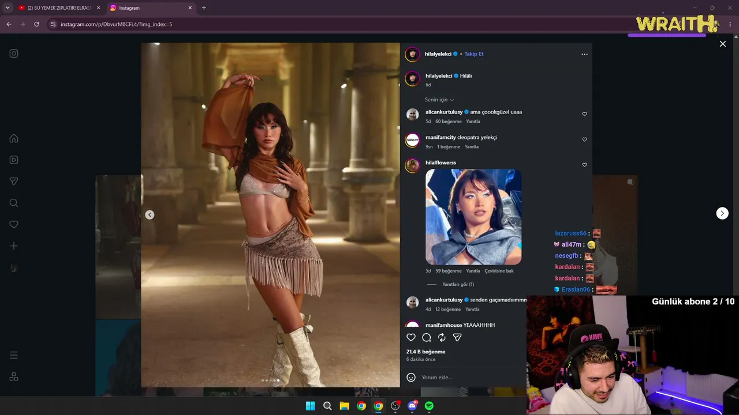Image resolution: width=739 pixels, height=415 pixels.
Task: Share post via paper-plane icon
Action: tap(457, 337)
